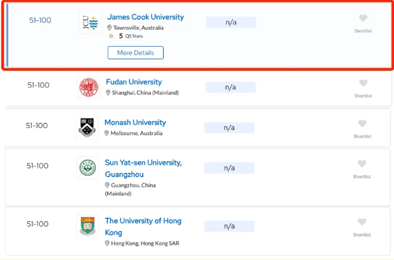394x260 pixels.
Task: Click James Cook University logo
Action: (x=90, y=22)
